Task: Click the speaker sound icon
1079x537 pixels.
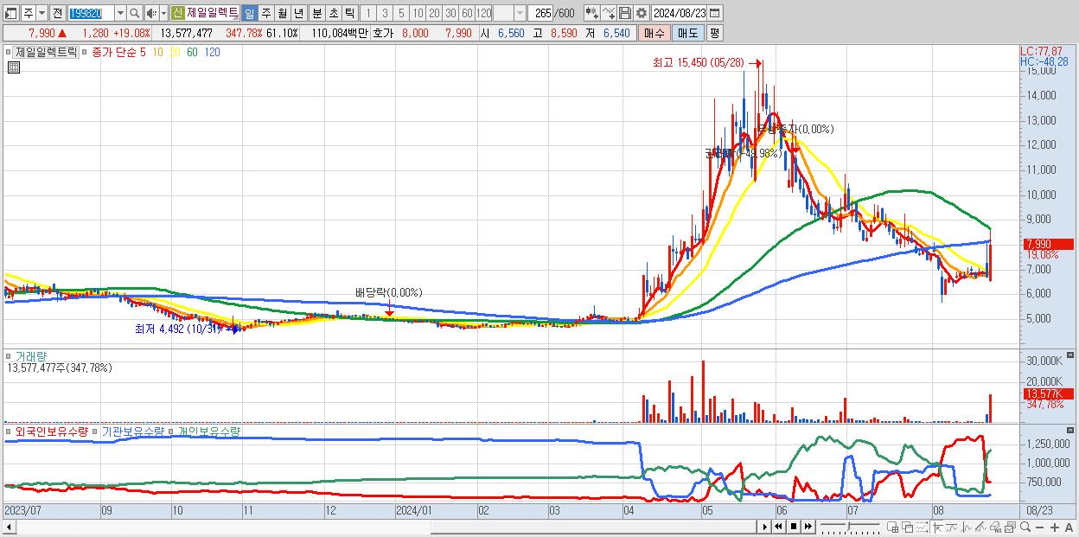Action: pyautogui.click(x=150, y=13)
